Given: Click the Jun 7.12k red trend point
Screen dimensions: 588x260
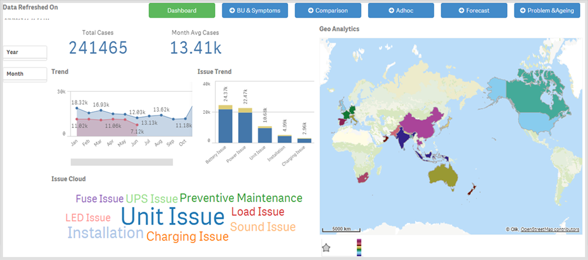Looking at the screenshot, I should point(137,125).
